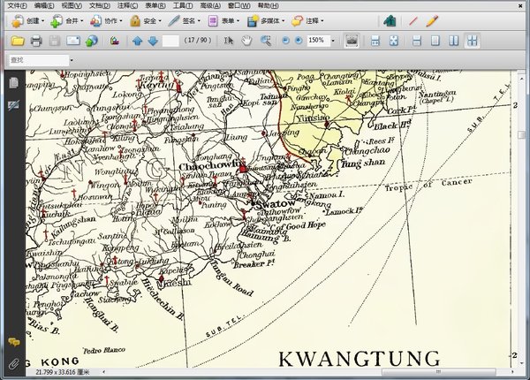Enable two-up page view
The height and width of the screenshot is (380, 530).
point(454,41)
